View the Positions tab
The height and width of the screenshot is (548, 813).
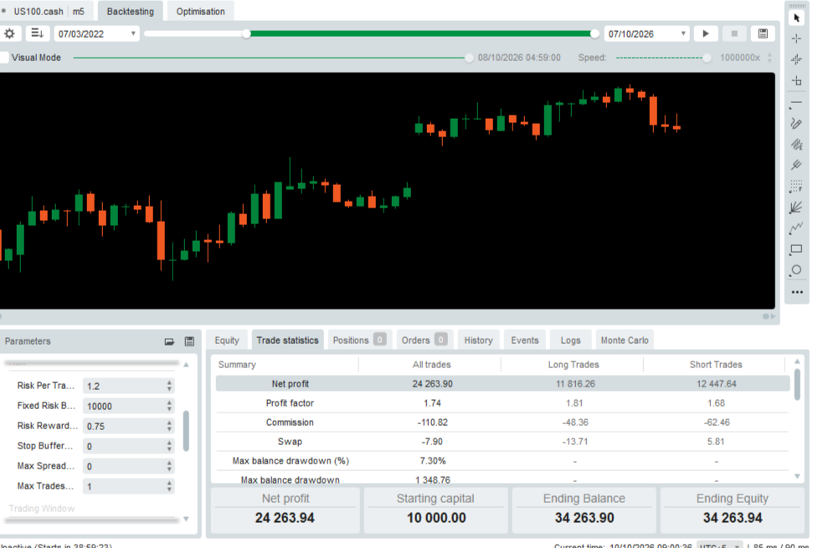coord(359,341)
